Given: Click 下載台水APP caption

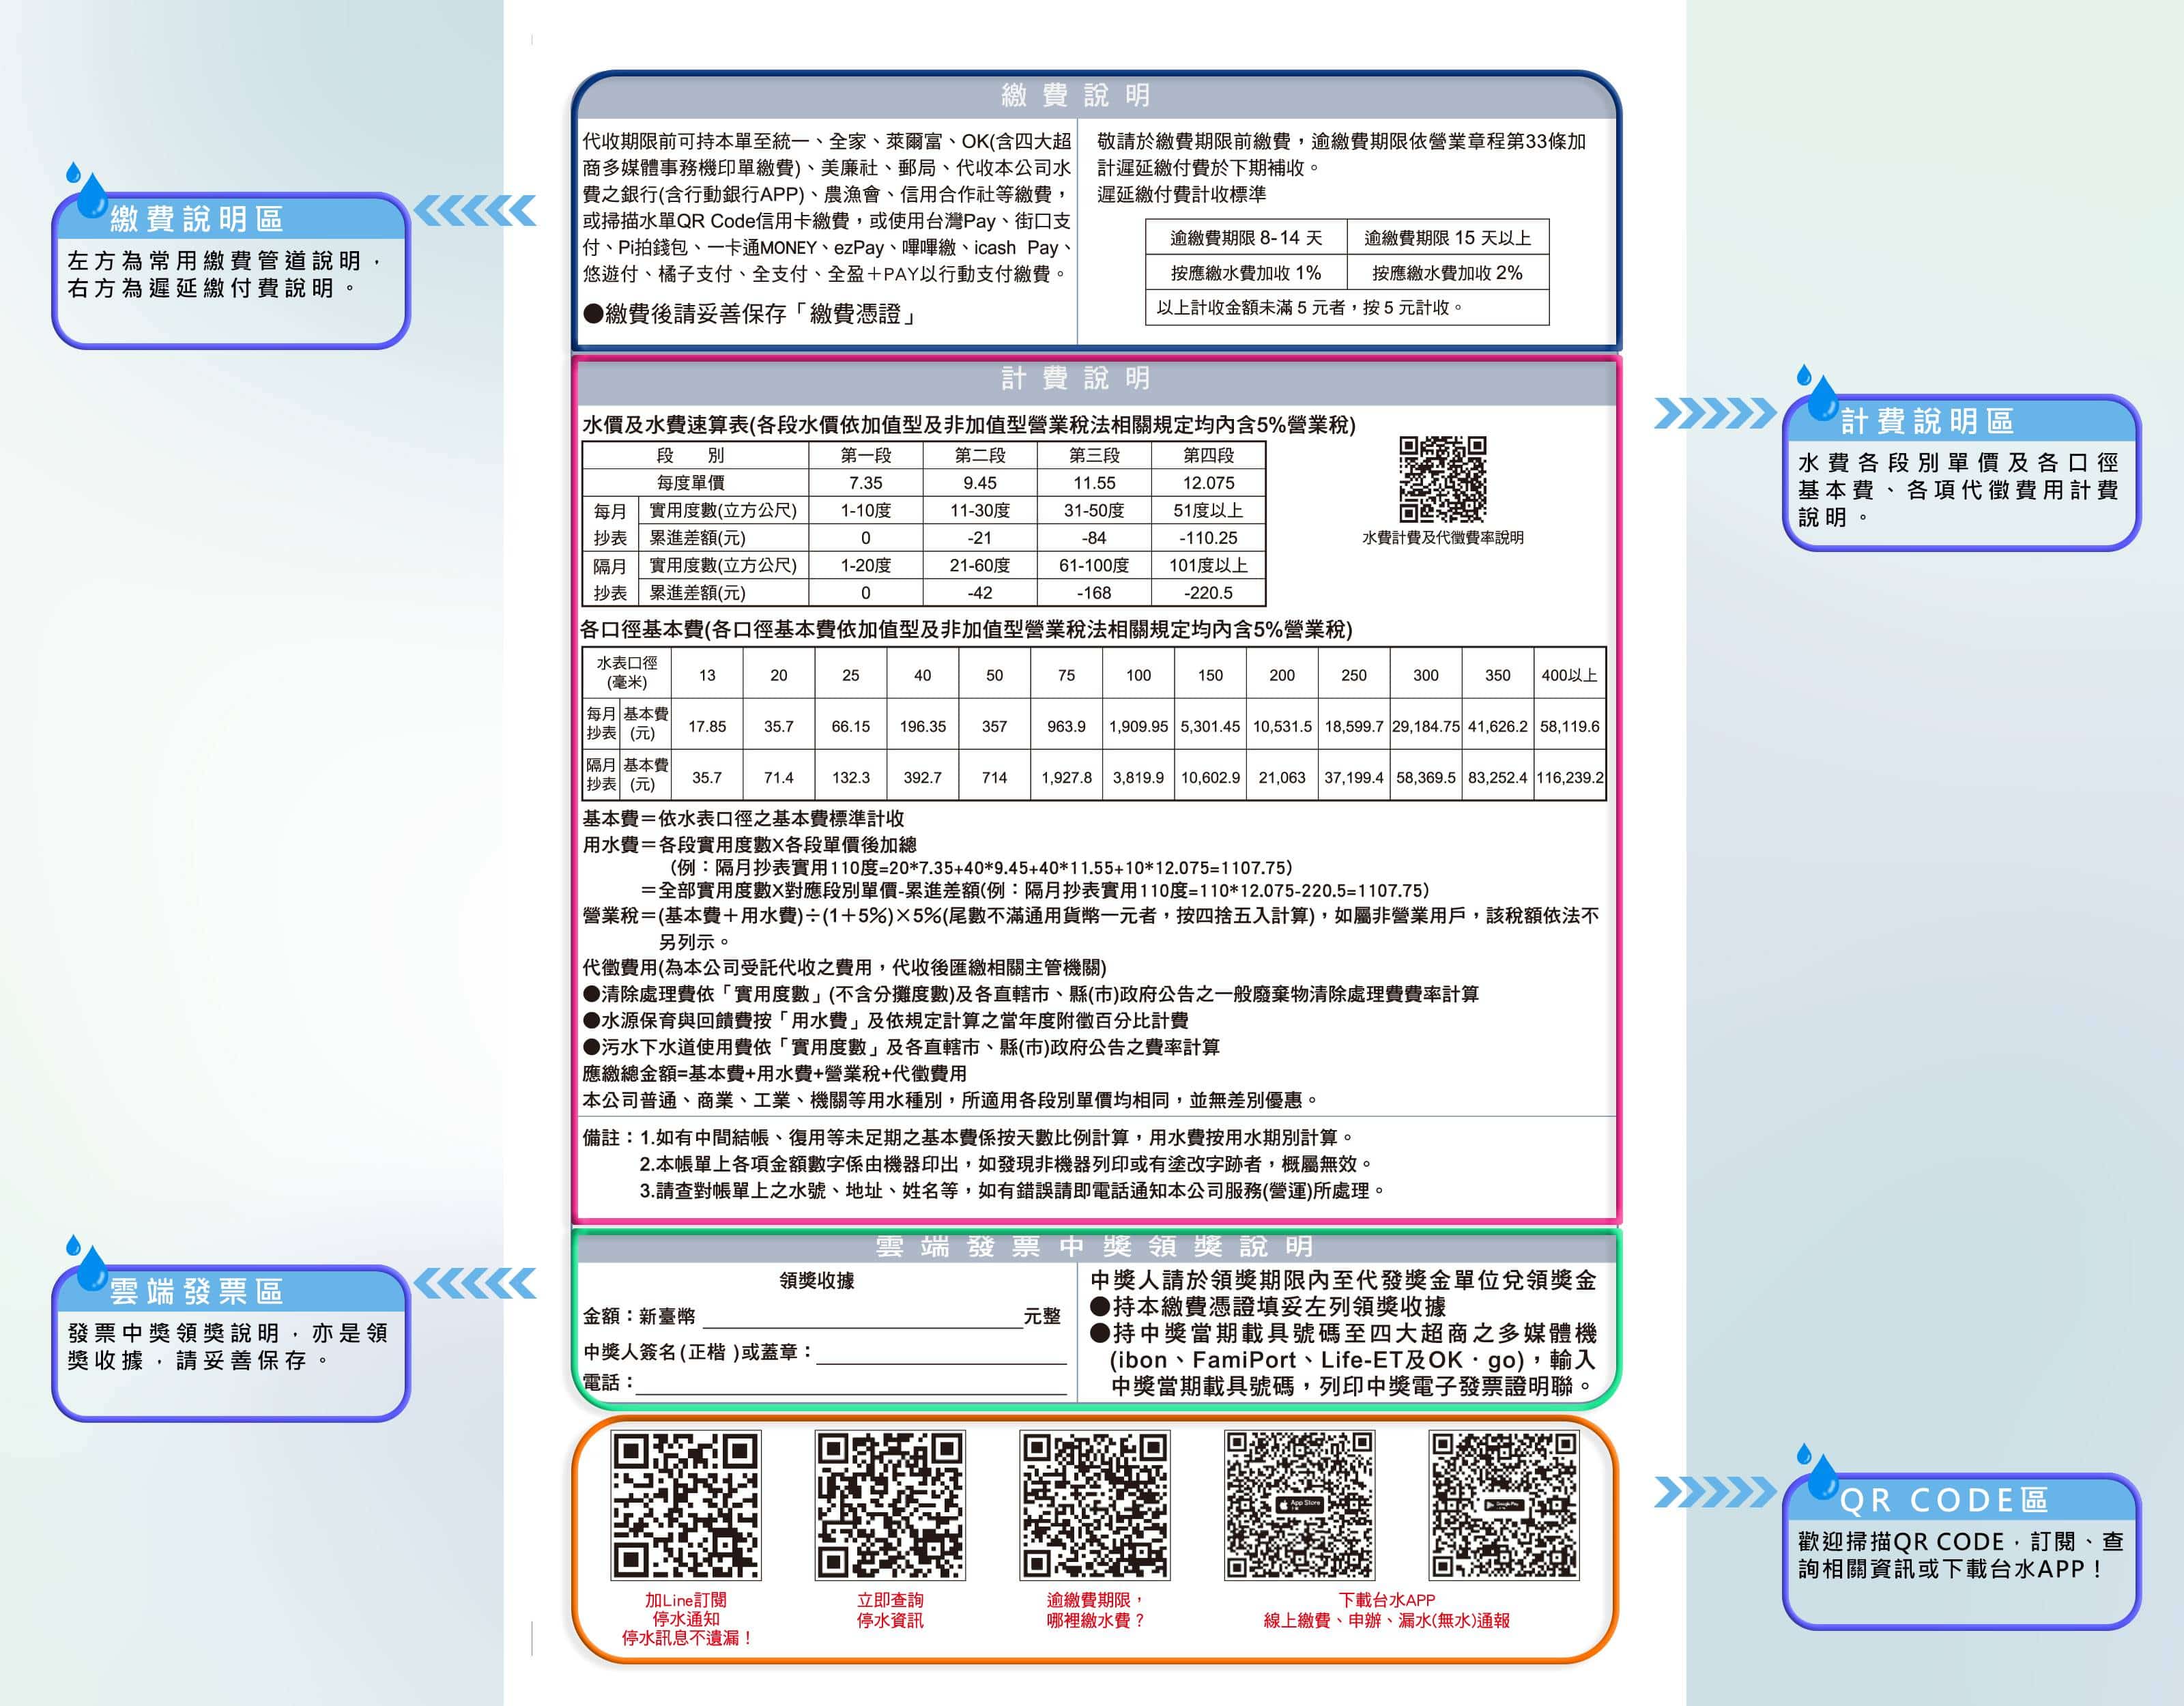Looking at the screenshot, I should pos(1387,1600).
